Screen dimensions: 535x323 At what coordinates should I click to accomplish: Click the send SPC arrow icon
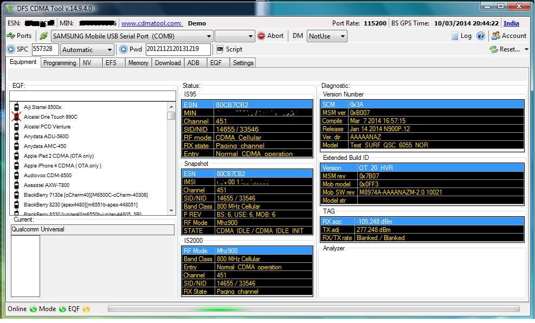pyautogui.click(x=11, y=49)
